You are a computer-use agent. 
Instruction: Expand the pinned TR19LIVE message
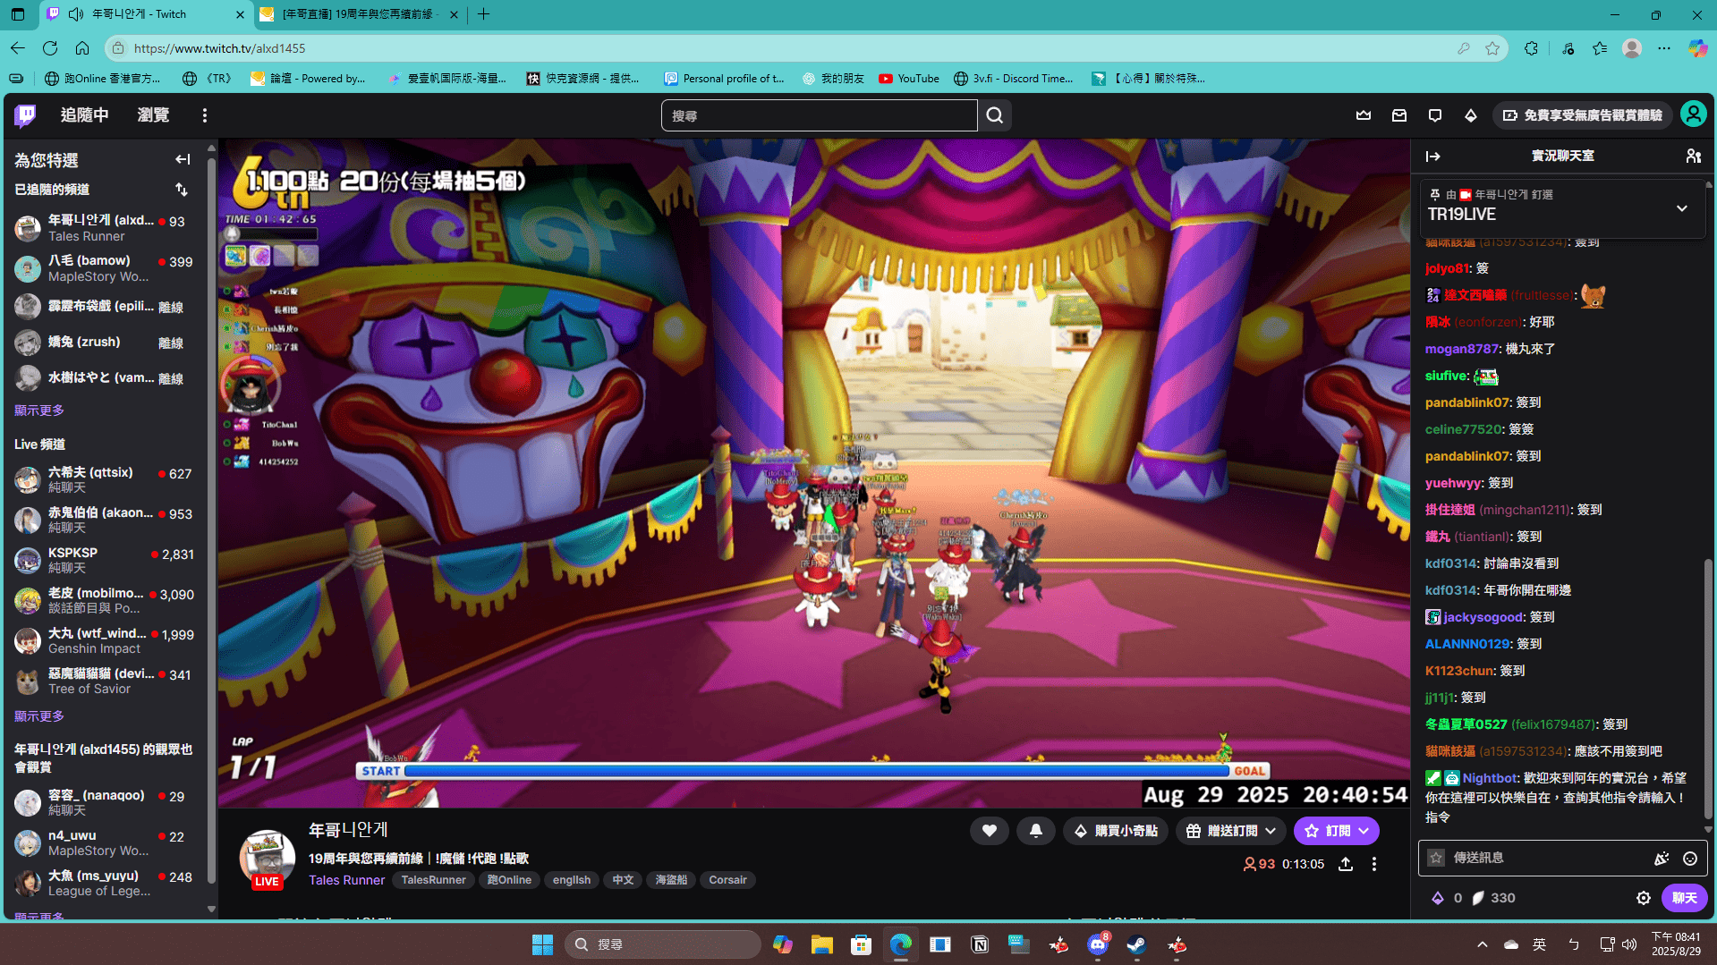click(1681, 208)
